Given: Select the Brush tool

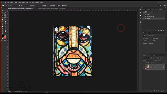Looking at the screenshot, I should pos(2,20).
